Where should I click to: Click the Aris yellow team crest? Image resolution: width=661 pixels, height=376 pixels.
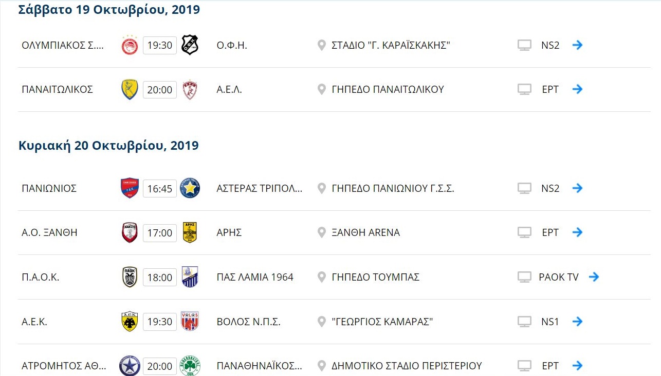pyautogui.click(x=190, y=232)
